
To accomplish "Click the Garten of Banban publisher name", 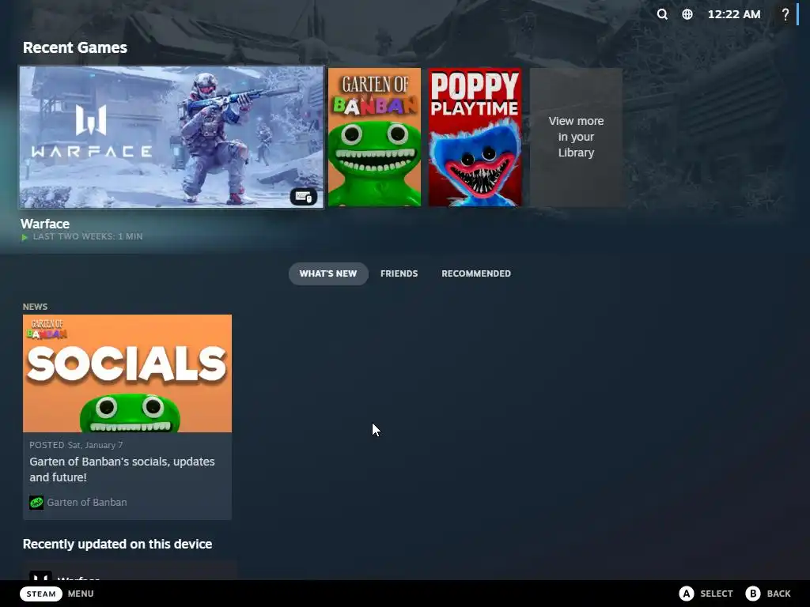I will point(87,502).
